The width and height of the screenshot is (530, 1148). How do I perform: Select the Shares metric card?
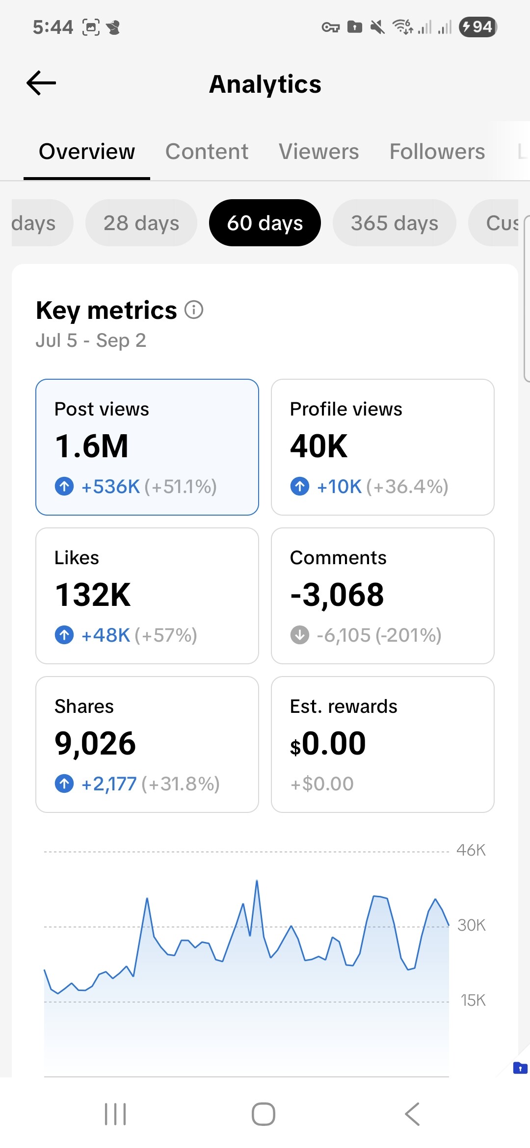coord(147,744)
